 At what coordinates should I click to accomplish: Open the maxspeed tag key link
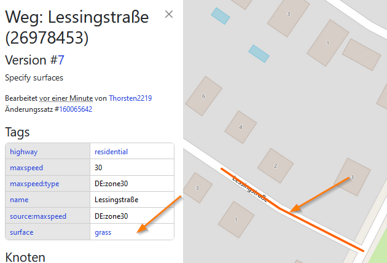tap(26, 168)
